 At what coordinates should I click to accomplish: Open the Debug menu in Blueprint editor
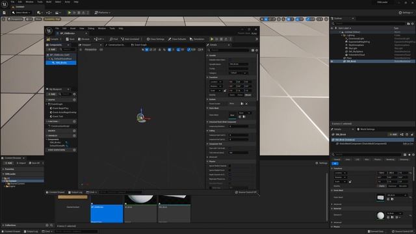91,29
